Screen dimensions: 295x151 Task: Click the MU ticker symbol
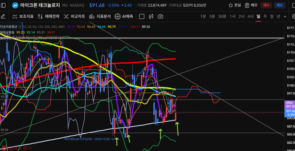point(65,5)
